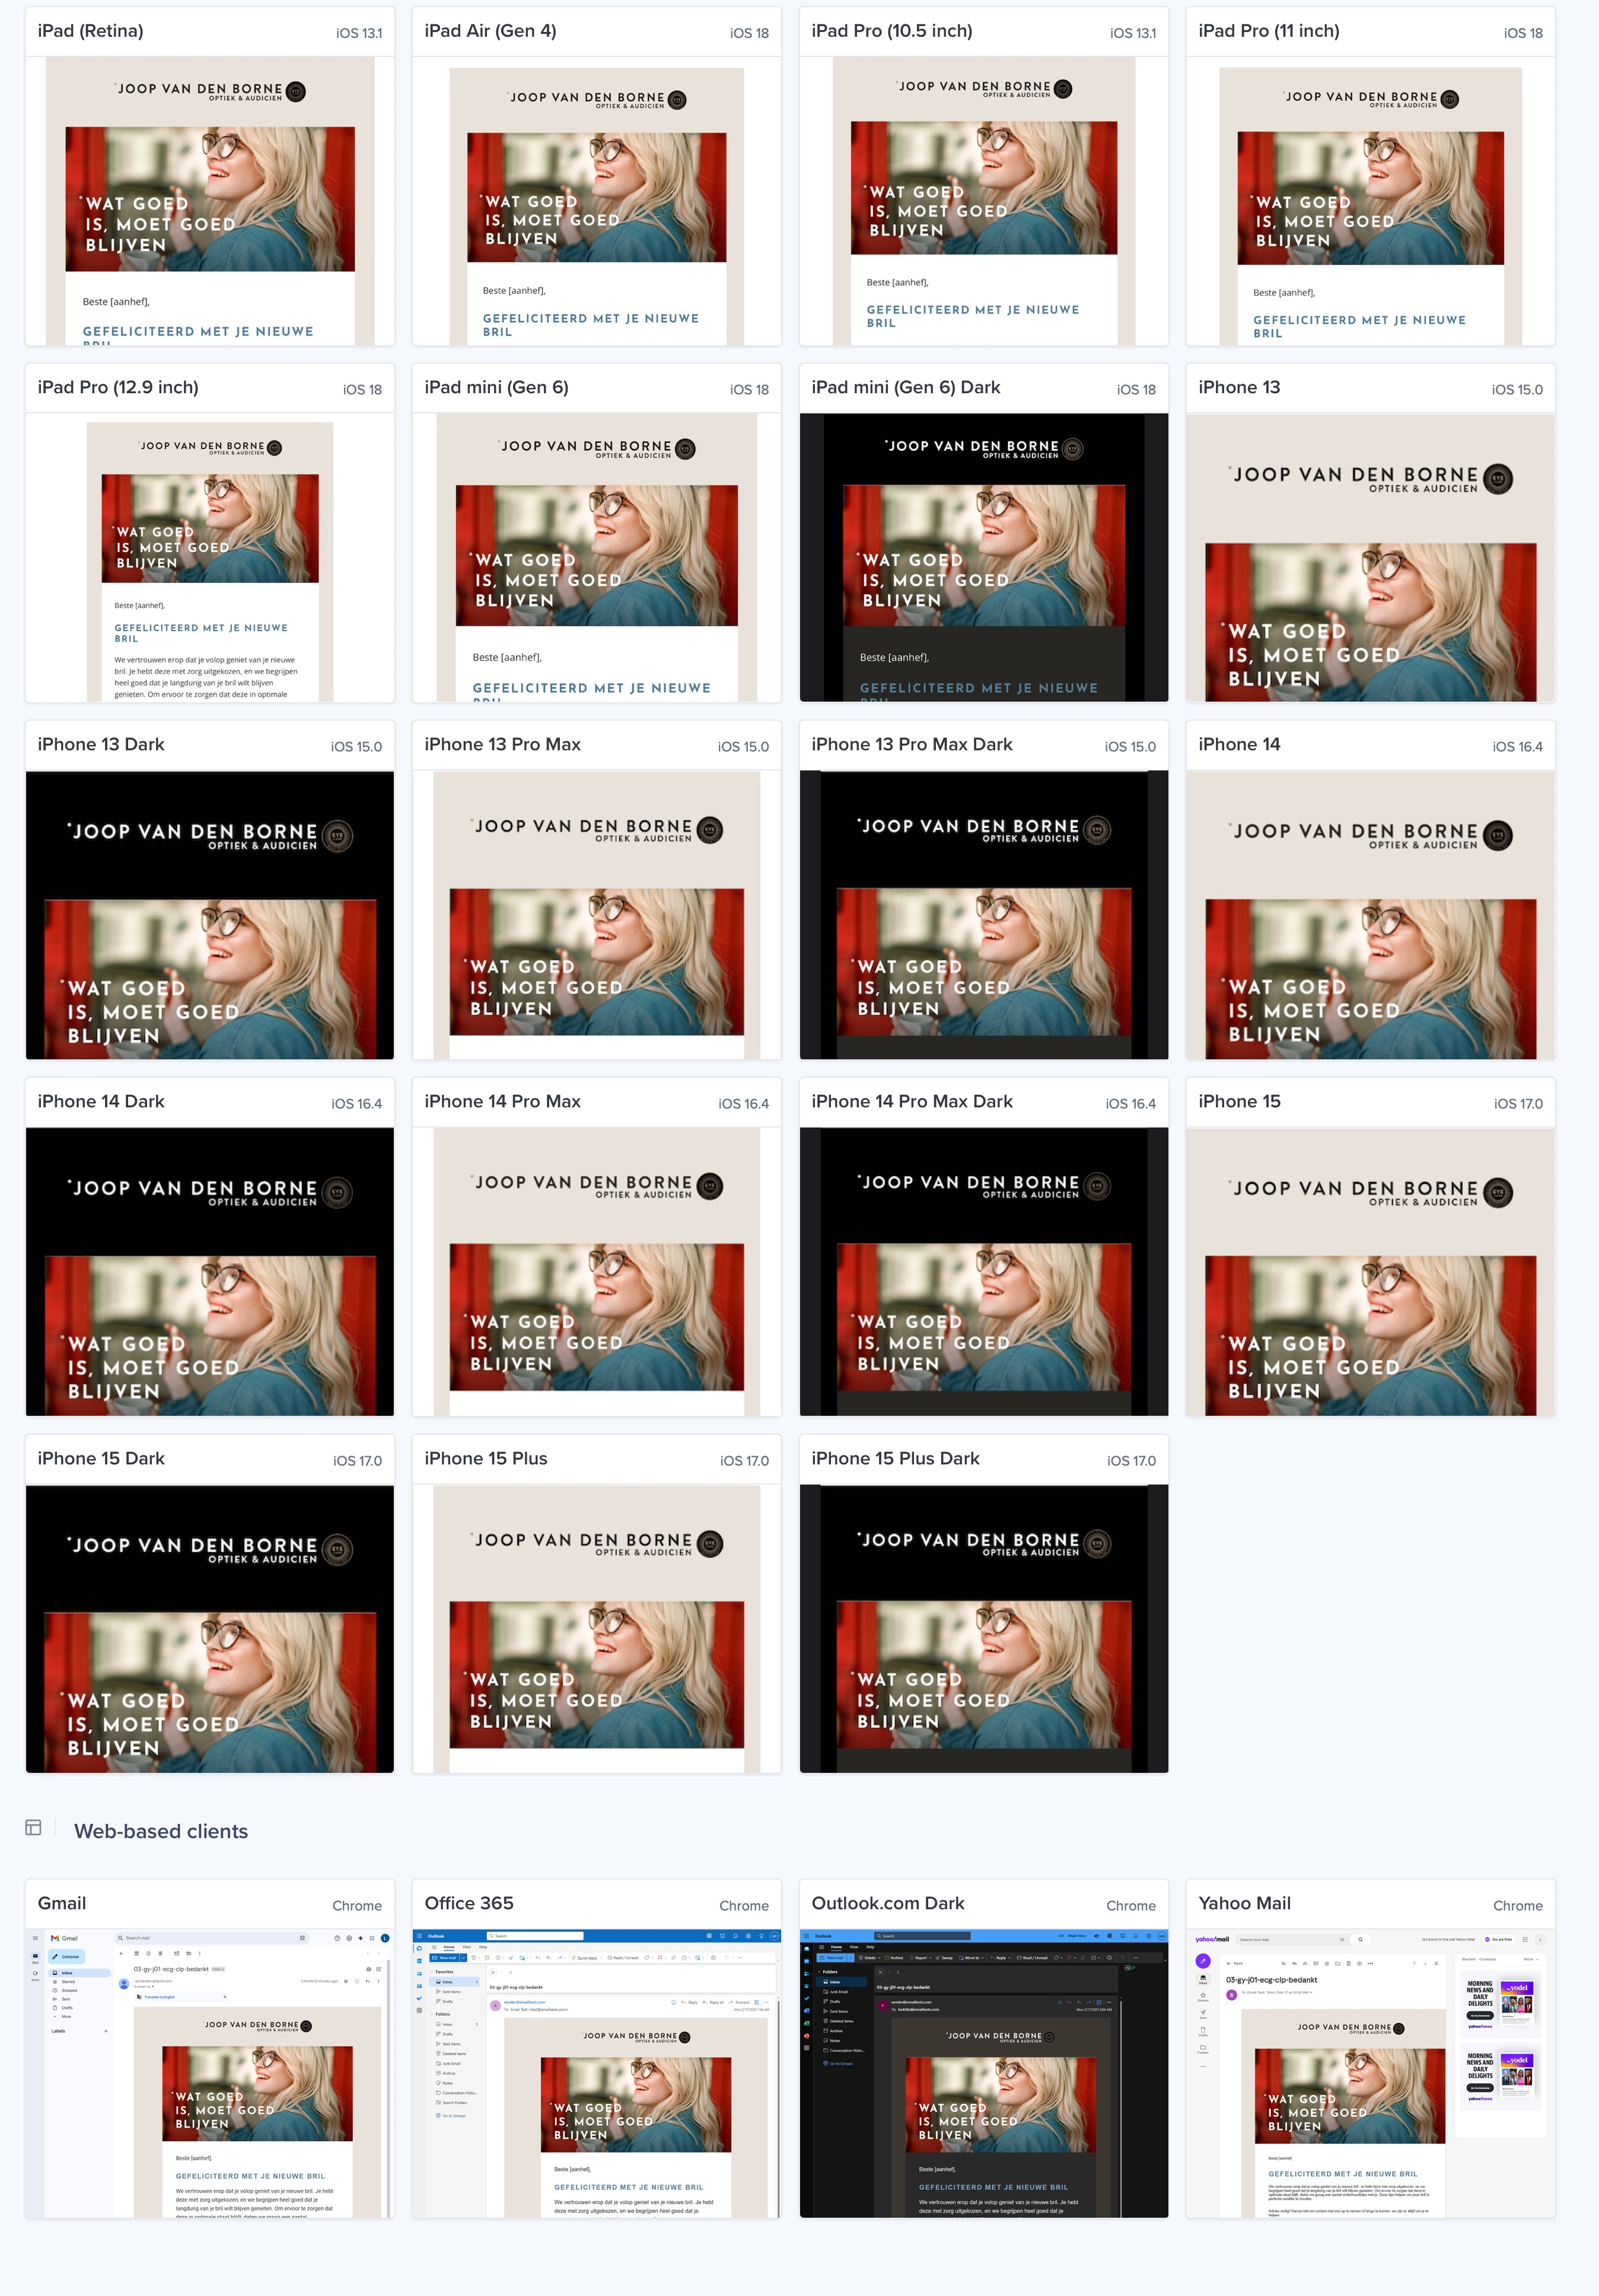Click the 'iPad (Retina)' card title
Screen dimensions: 1599x2296
pyautogui.click(x=90, y=31)
